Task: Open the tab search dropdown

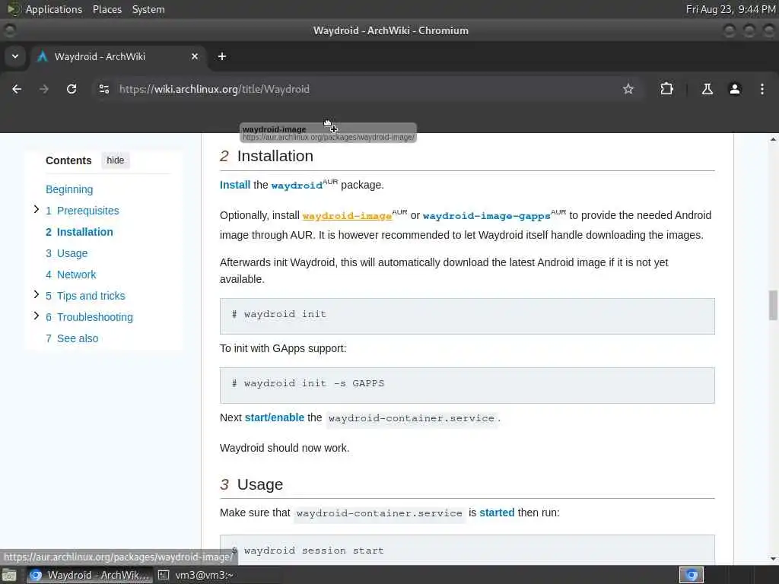Action: 15,56
